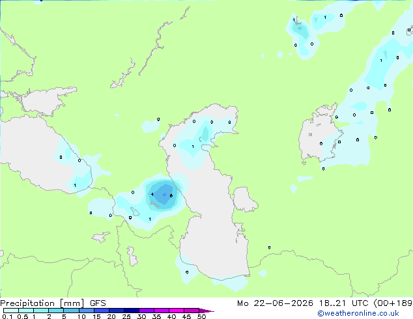Click the 45–50 mm legend color swatch
This screenshot has width=413, height=319.
pos(192,311)
